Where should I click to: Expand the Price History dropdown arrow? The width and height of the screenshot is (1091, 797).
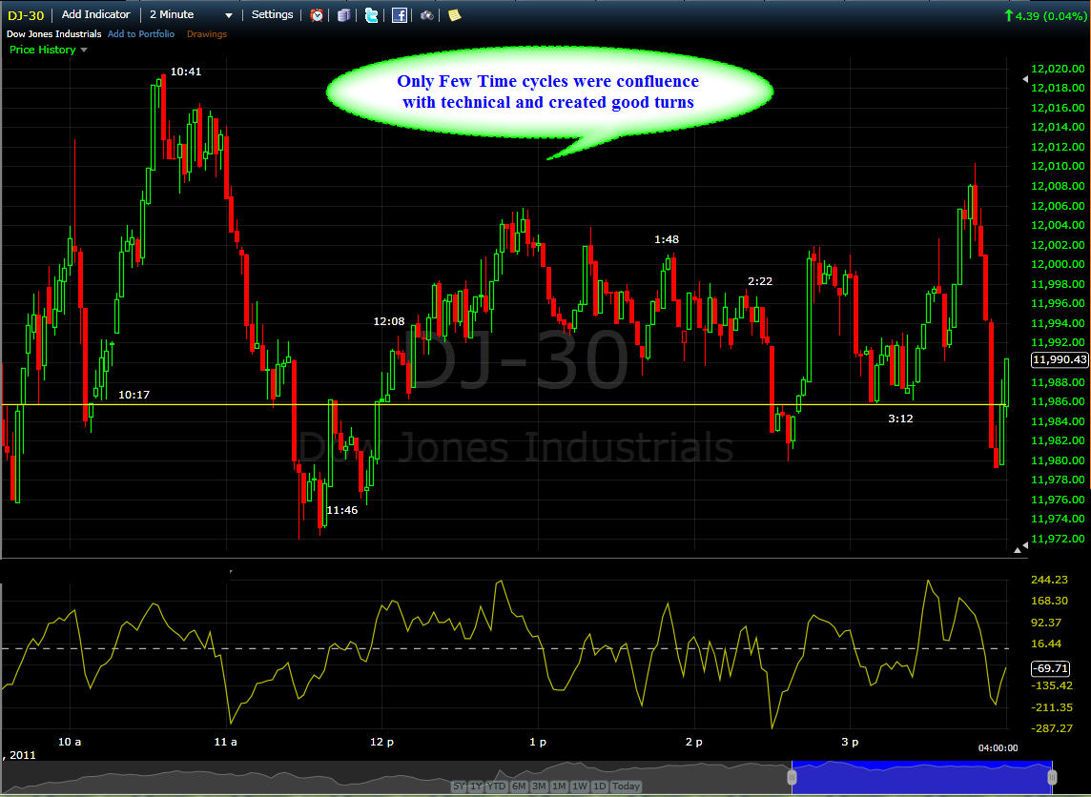84,51
